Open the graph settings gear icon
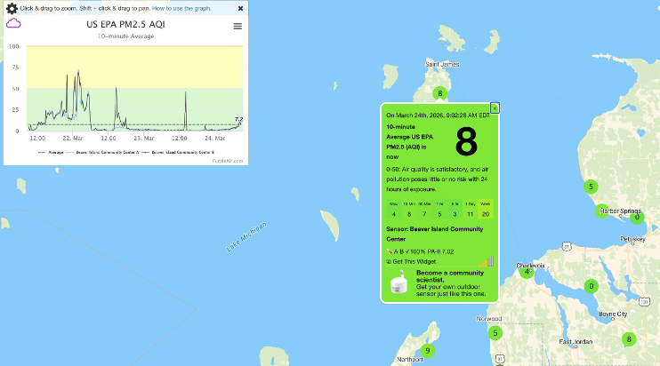Screen dimensions: 660x366 coord(12,8)
